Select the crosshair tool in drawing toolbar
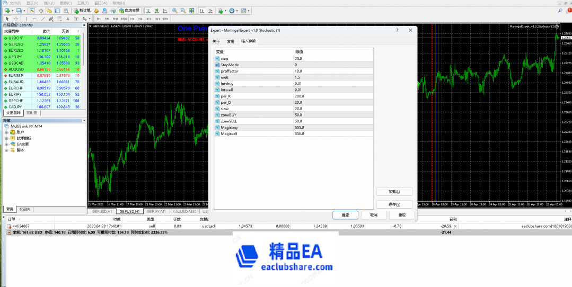Image resolution: width=572 pixels, height=287 pixels. (x=15, y=19)
